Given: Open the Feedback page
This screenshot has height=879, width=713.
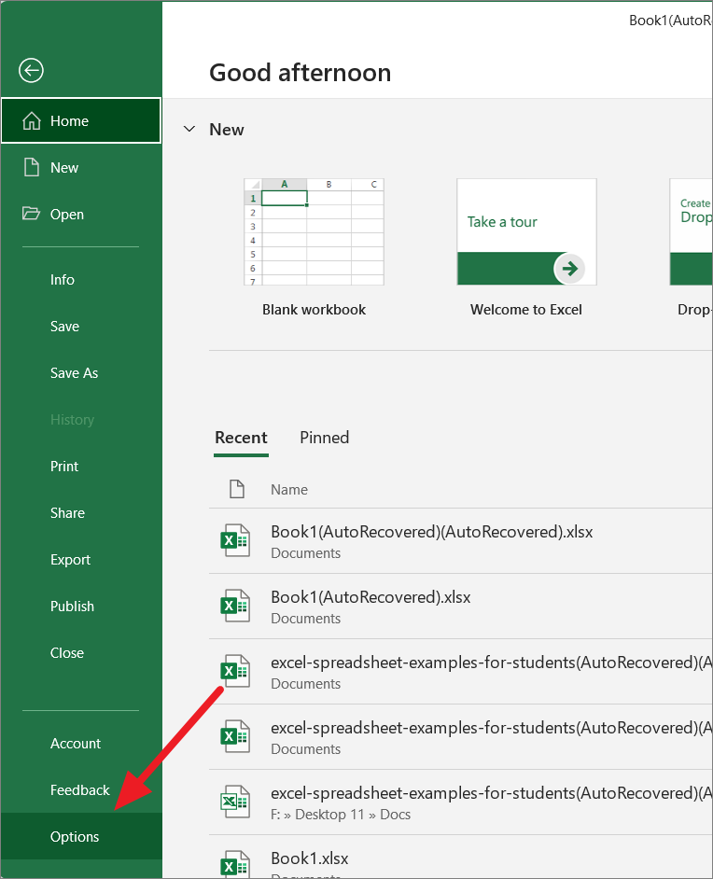Looking at the screenshot, I should pos(81,789).
